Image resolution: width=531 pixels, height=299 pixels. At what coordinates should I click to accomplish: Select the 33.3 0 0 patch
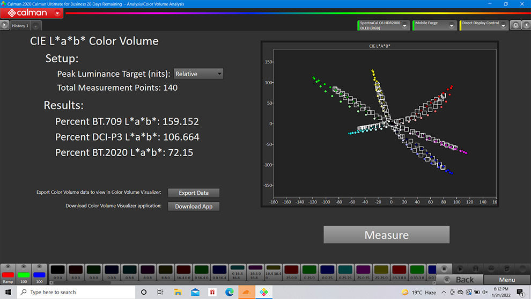coord(399,272)
